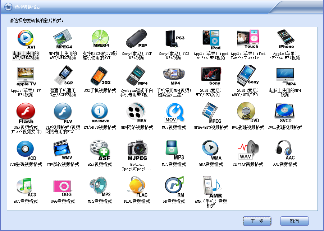Select the ASF film reel icon

(100, 150)
